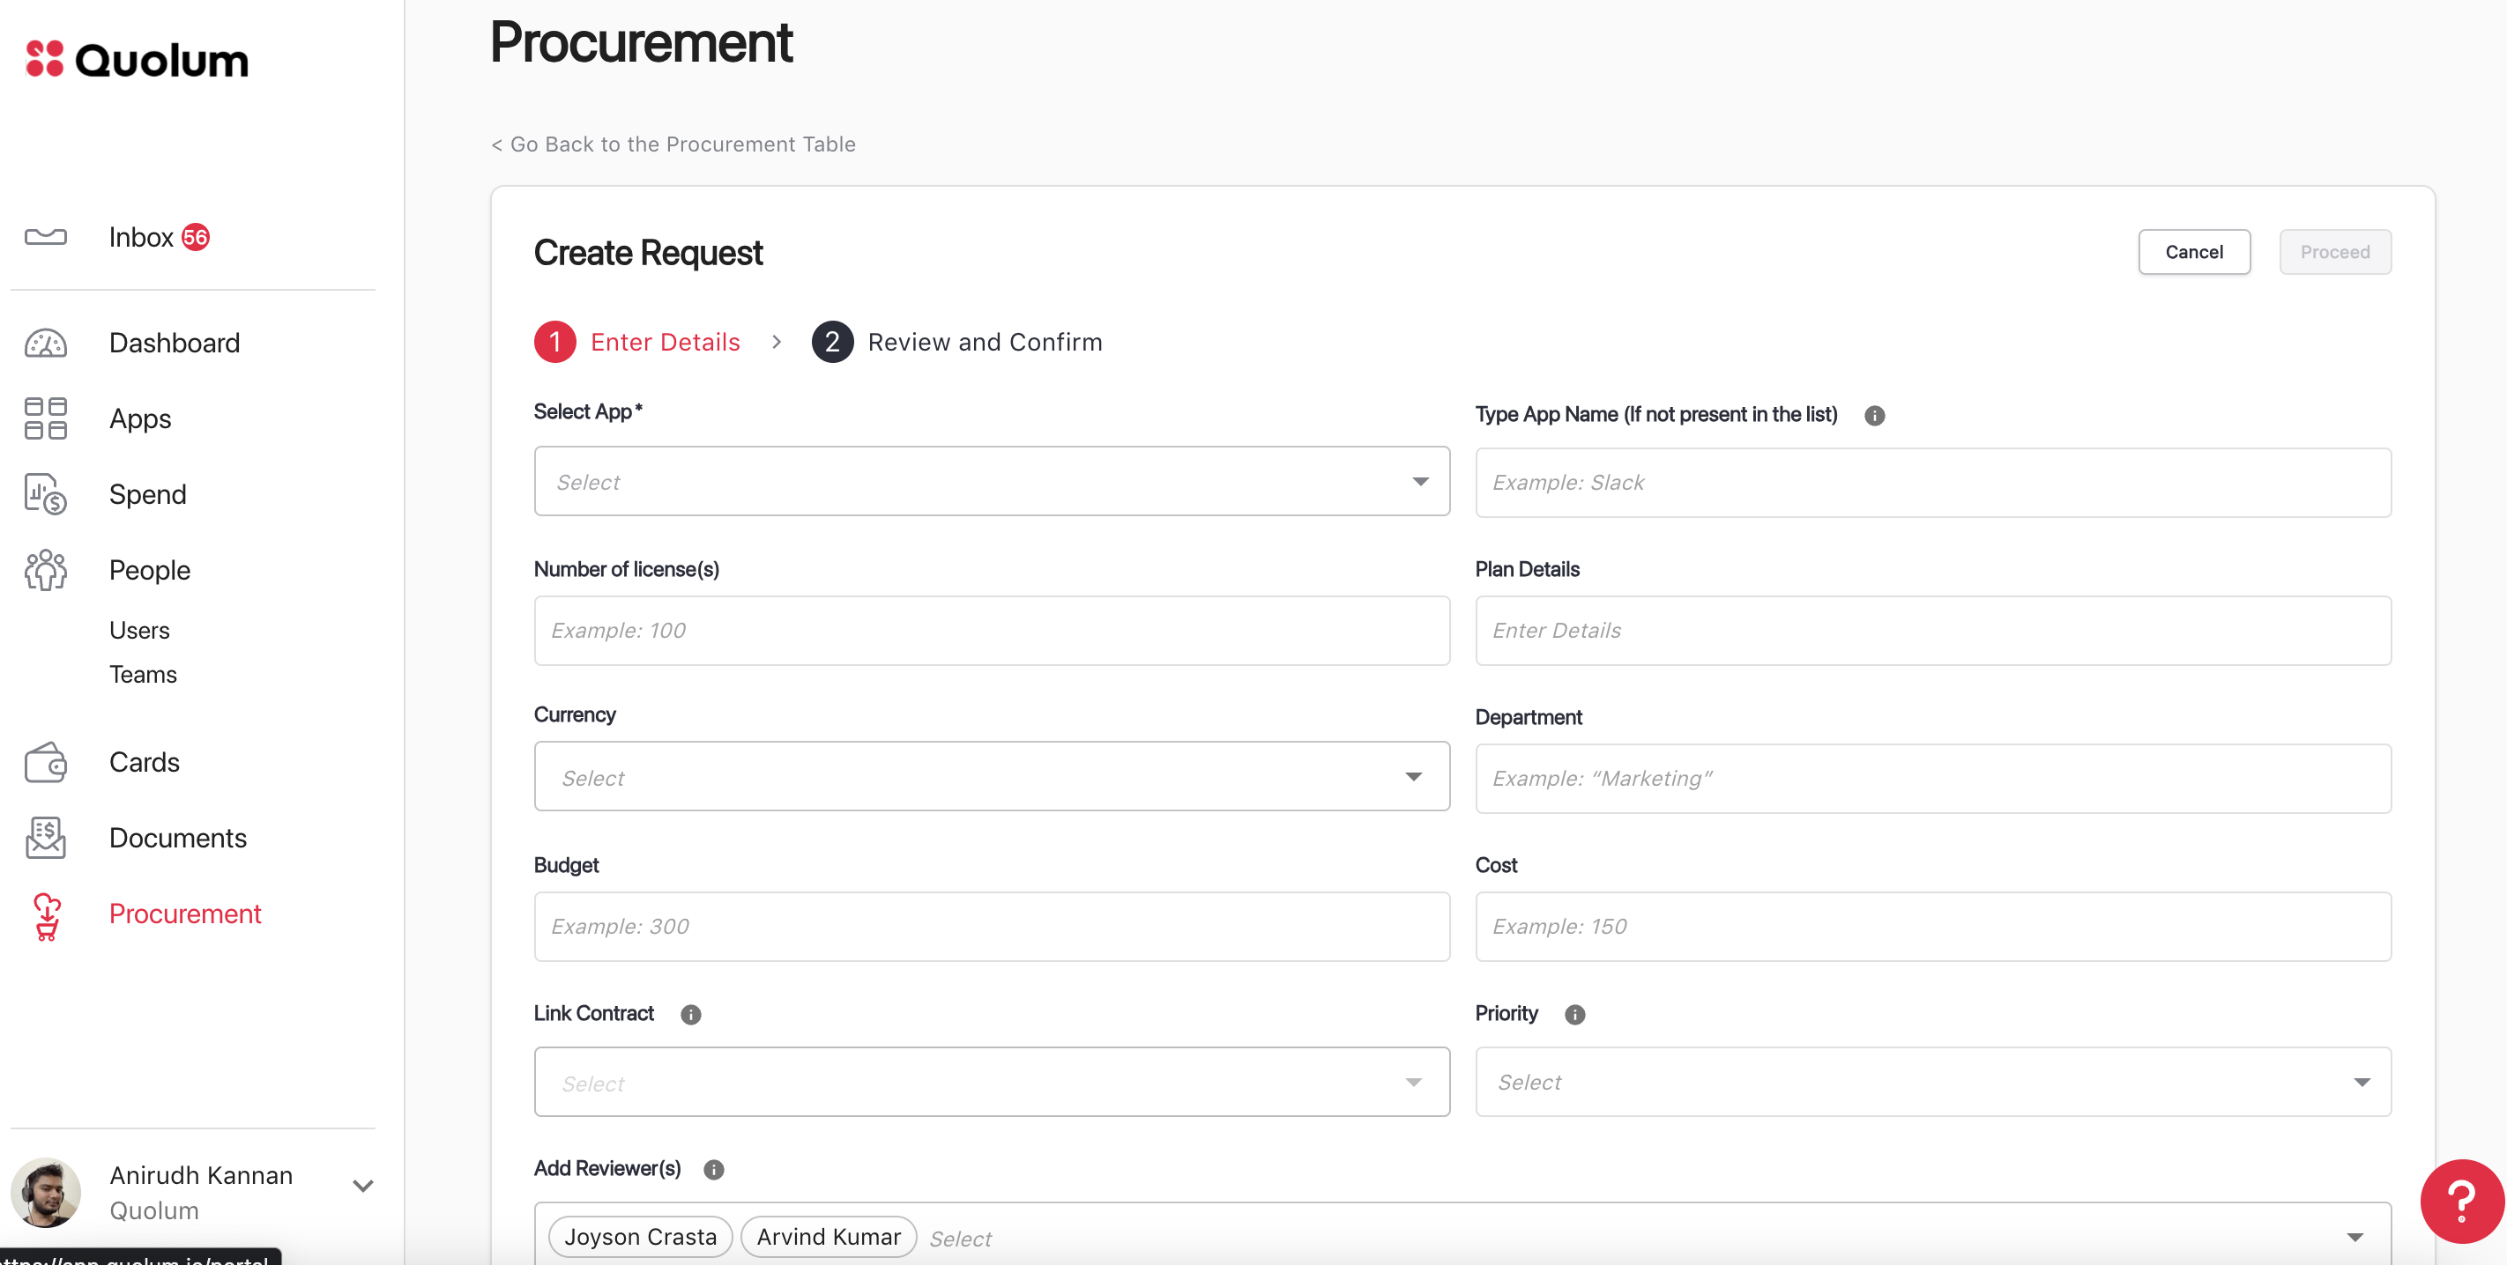Expand the Anirudh Kannan account chevron

363,1187
